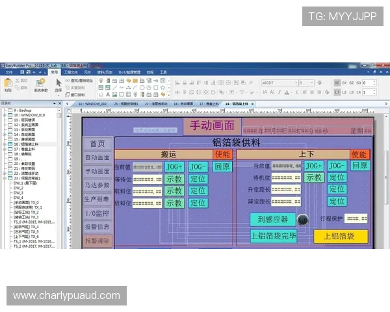Select tree item 9 : Backup
This screenshot has width=390, height=312.
(22, 110)
